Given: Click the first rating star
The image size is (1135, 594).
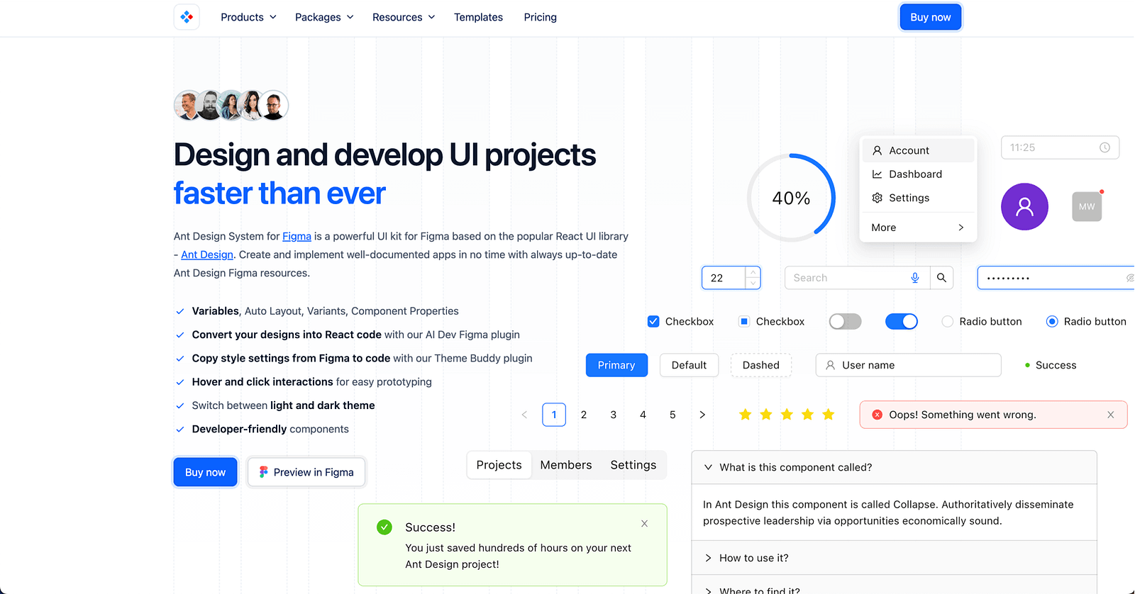Looking at the screenshot, I should [x=745, y=415].
